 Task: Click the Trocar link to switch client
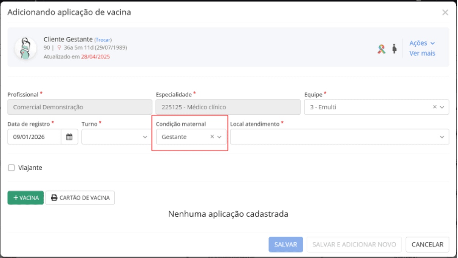click(103, 40)
